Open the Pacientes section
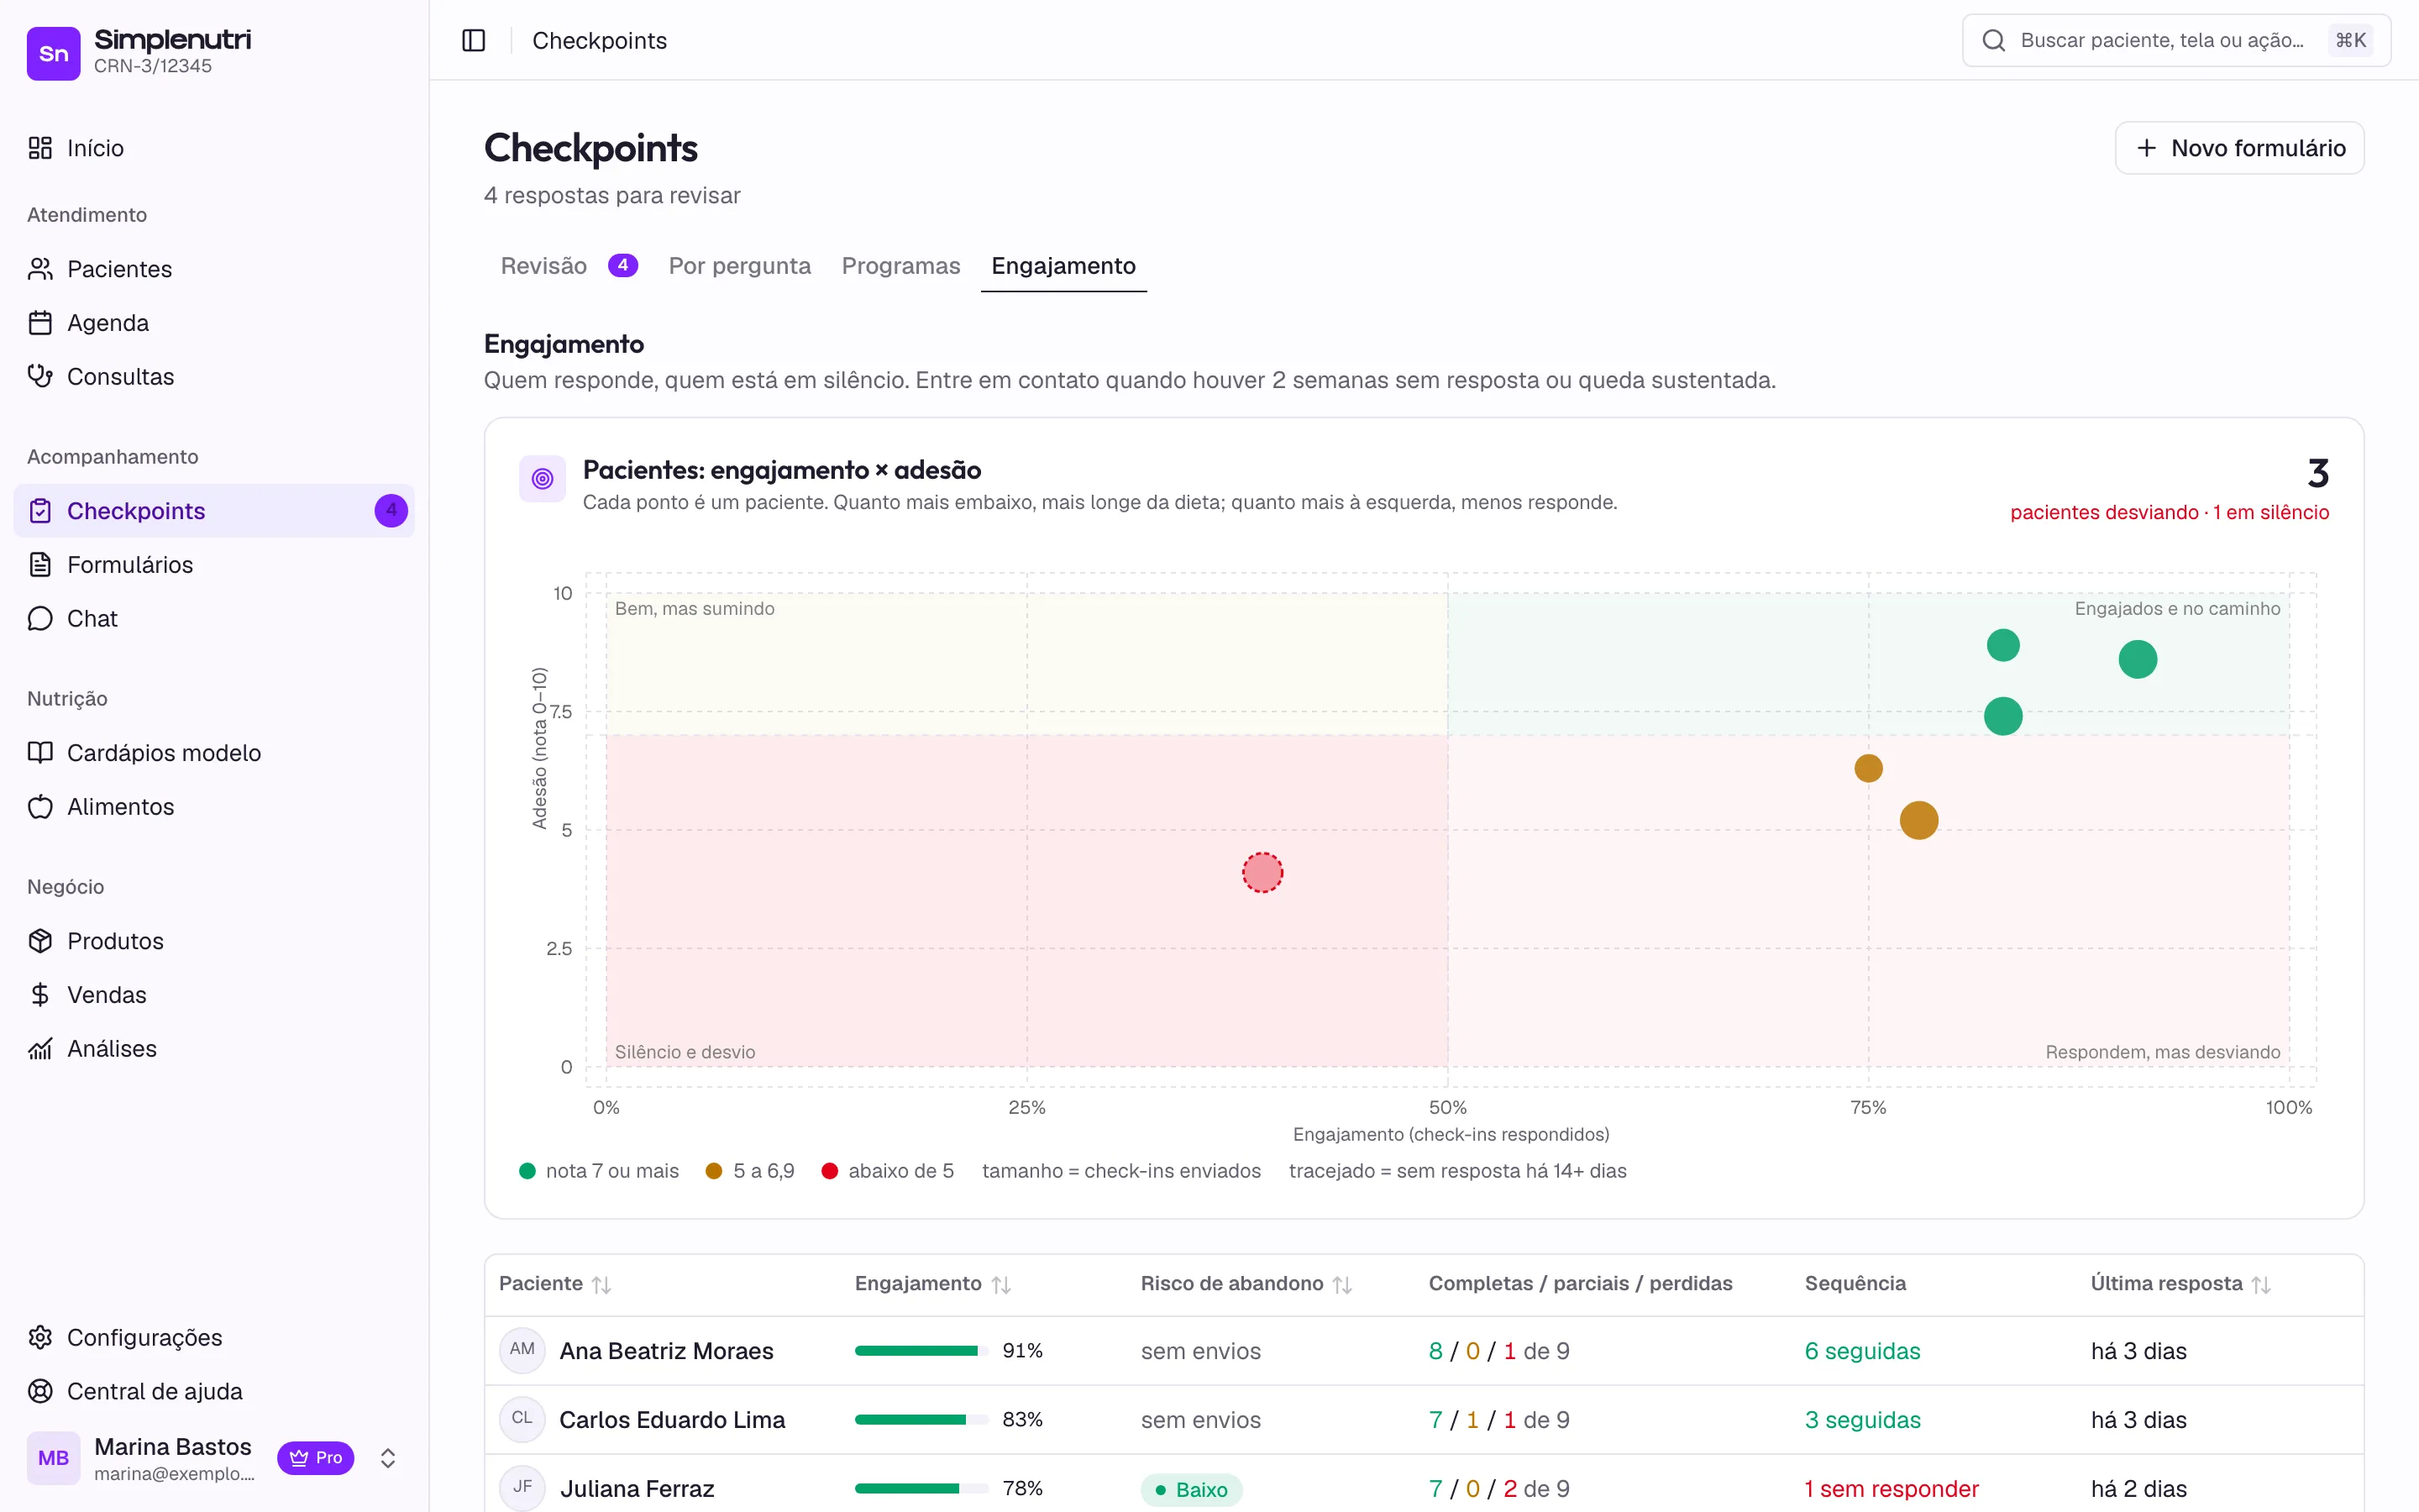This screenshot has width=2419, height=1512. [x=214, y=269]
